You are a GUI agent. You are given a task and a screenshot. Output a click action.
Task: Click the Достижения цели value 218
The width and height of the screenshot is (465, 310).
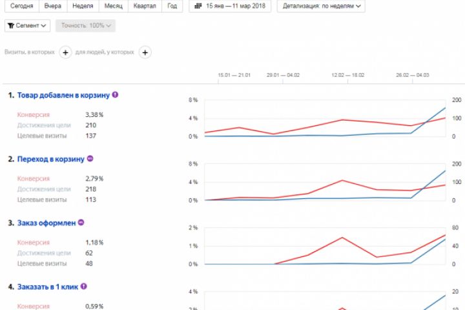(91, 189)
